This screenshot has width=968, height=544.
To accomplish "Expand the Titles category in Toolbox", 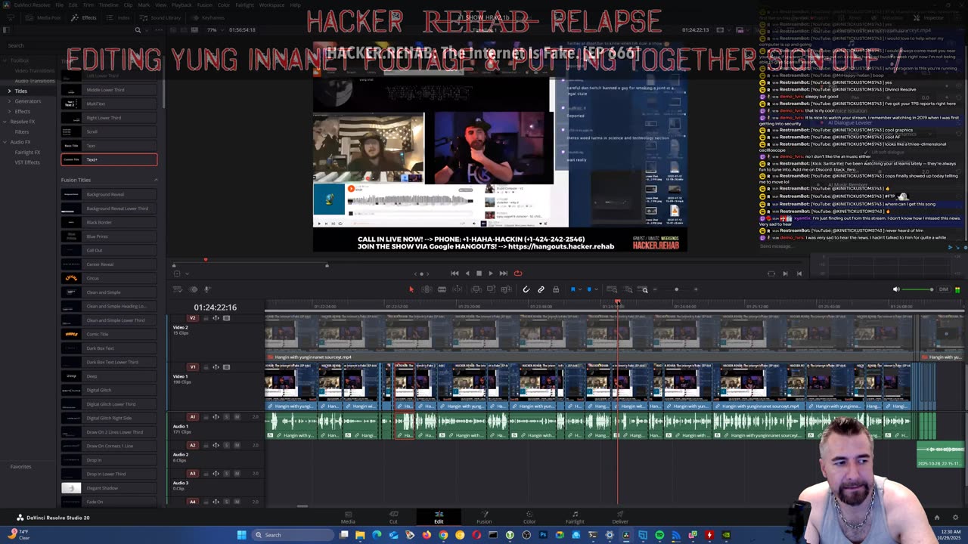I will tap(9, 91).
